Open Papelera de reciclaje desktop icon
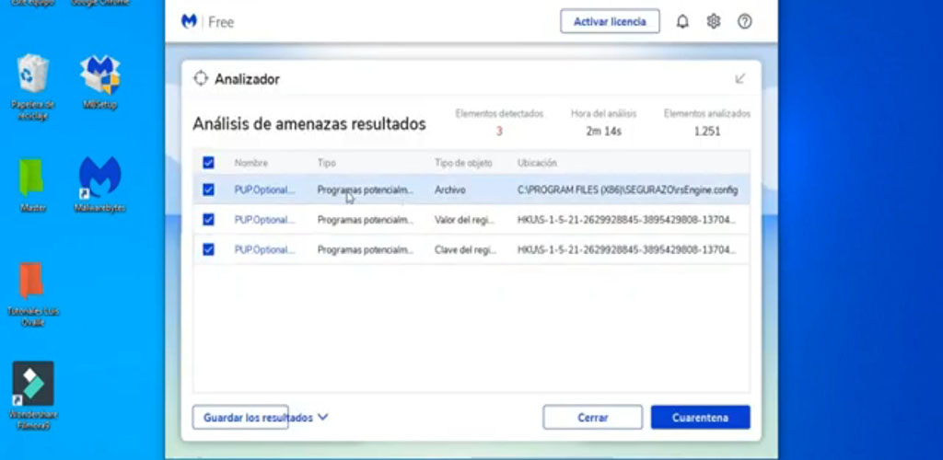 pos(32,87)
